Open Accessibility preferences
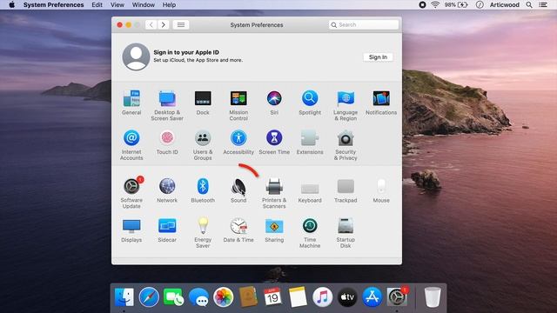Viewport: 557px width, 313px height. click(x=238, y=138)
